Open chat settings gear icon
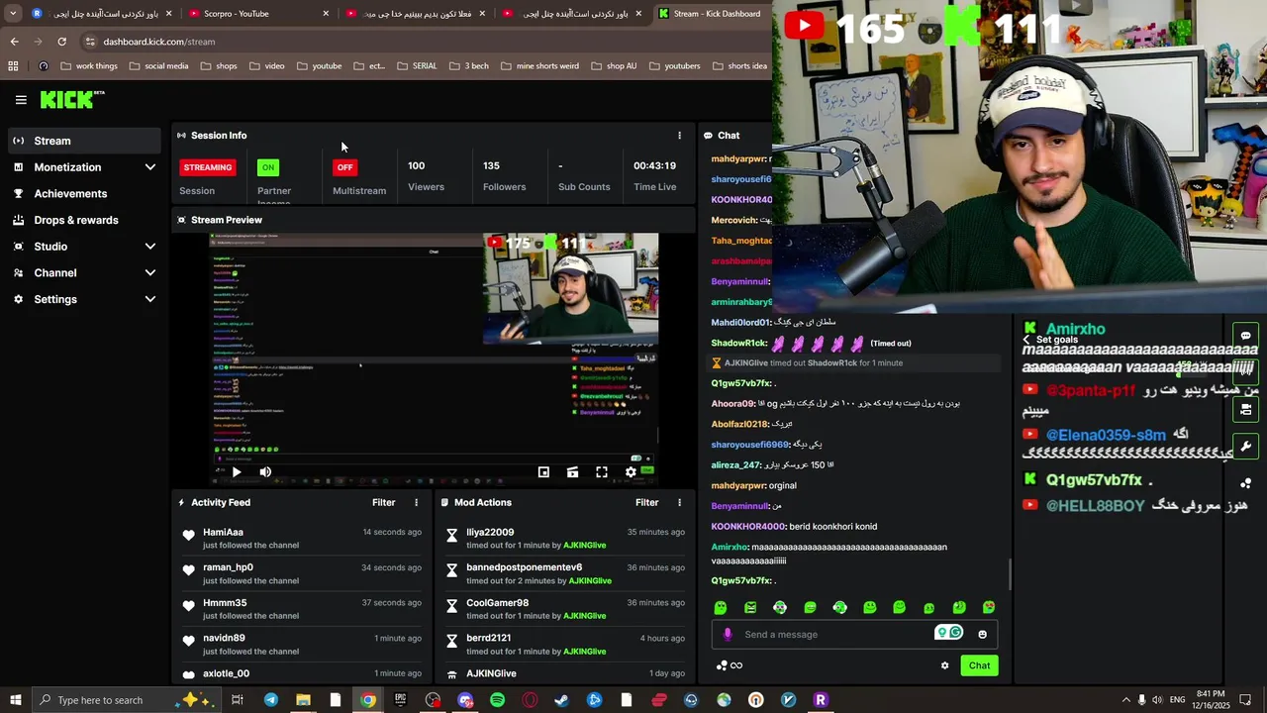The image size is (1267, 713). coord(944,665)
